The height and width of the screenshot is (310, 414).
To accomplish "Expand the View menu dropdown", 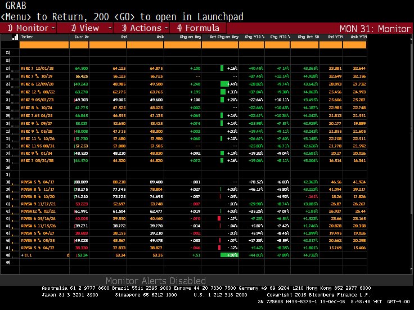I will tap(89, 28).
